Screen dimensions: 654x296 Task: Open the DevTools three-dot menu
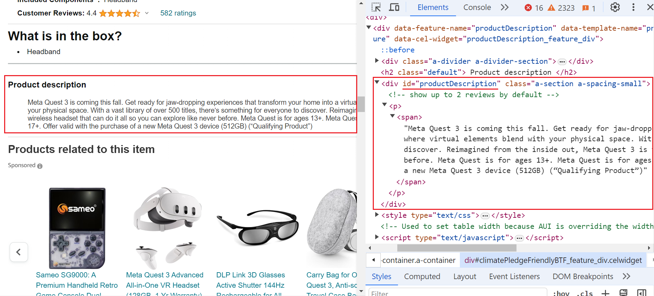pyautogui.click(x=633, y=7)
